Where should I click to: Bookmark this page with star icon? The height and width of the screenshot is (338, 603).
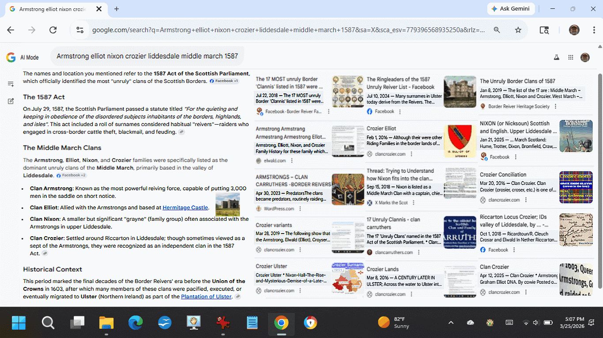tap(518, 30)
